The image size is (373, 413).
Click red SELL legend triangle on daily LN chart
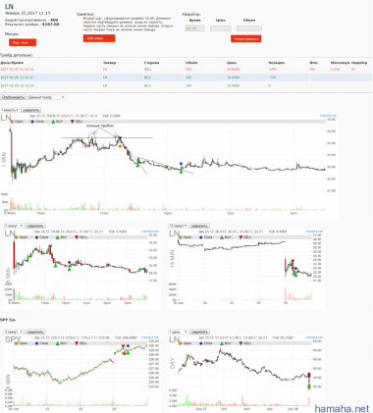coord(241,343)
